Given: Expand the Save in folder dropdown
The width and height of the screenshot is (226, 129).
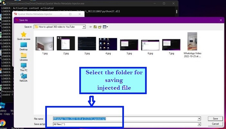Looking at the screenshot, I should click(84, 27).
